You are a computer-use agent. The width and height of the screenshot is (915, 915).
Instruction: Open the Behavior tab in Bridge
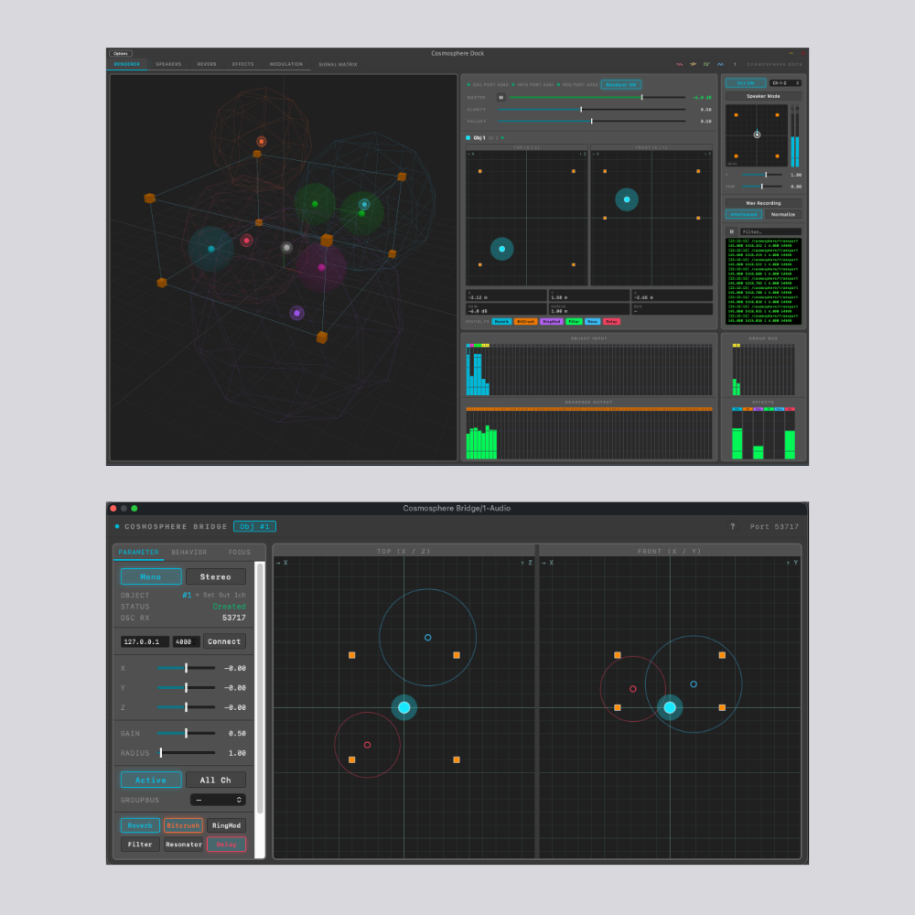click(189, 552)
